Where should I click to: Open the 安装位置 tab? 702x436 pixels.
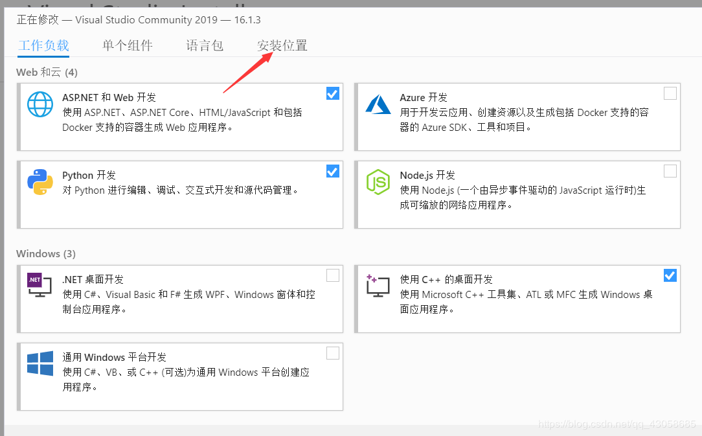point(282,45)
